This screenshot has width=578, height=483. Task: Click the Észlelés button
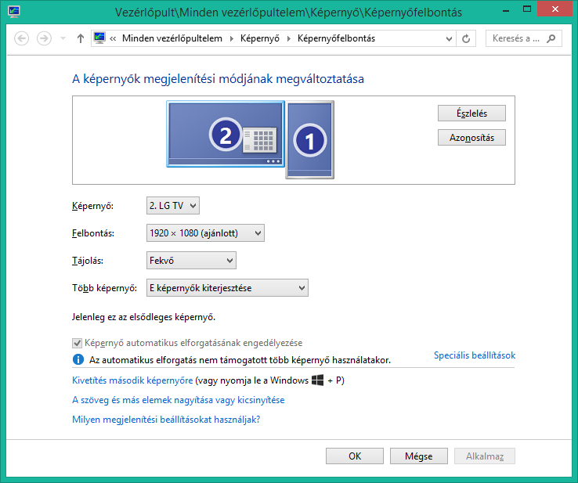click(471, 113)
